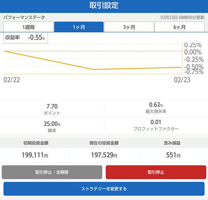Switch to the 3ヶ月 tab
The width and height of the screenshot is (208, 200).
pyautogui.click(x=129, y=27)
